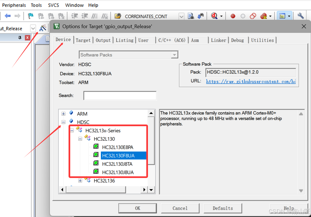Click the device tree scroll-up arrow
Viewport: 311px width, 217px height.
click(151, 113)
